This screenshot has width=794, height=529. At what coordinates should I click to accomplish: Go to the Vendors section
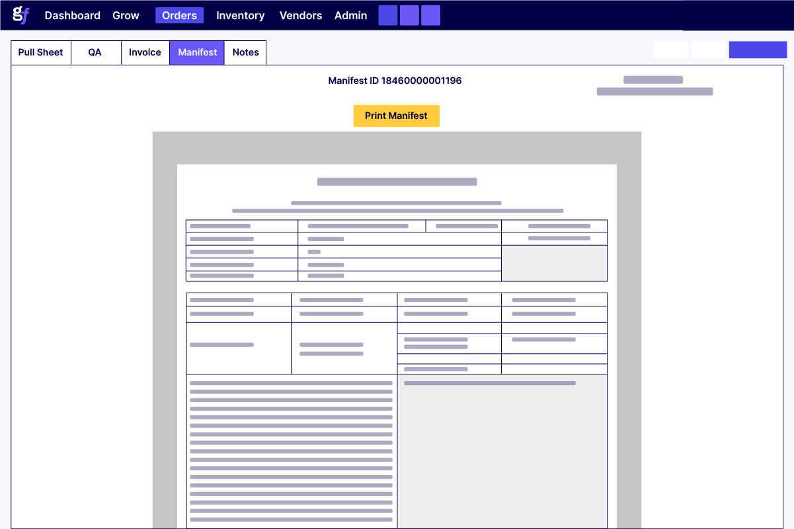(x=301, y=15)
